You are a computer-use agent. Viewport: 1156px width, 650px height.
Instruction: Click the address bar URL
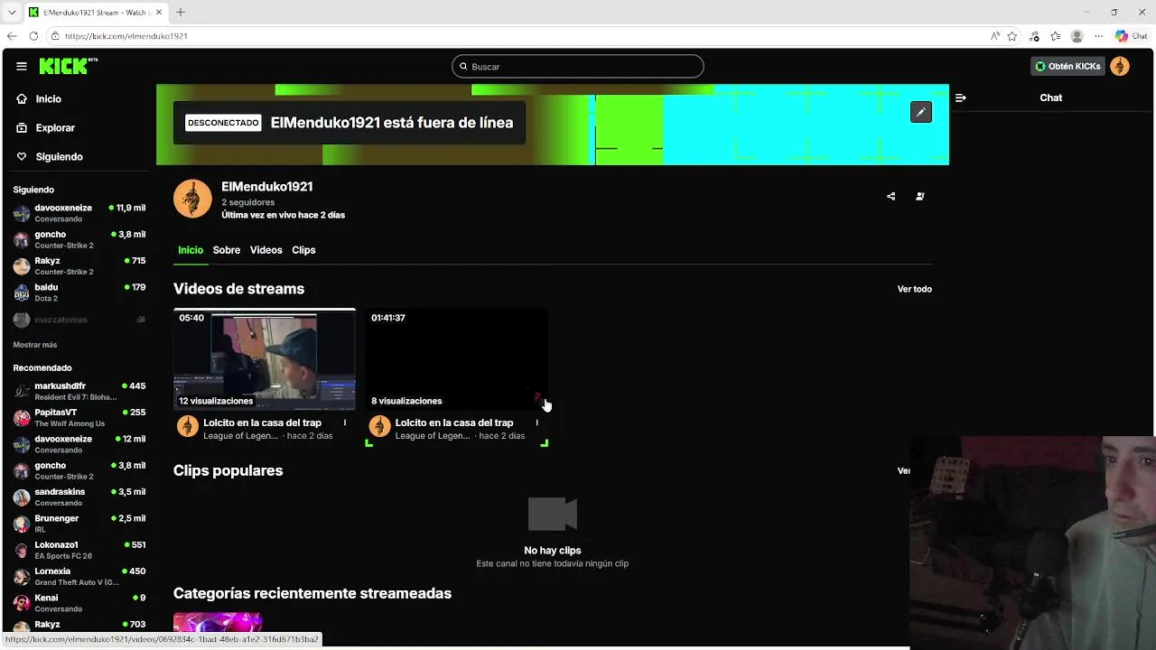126,36
